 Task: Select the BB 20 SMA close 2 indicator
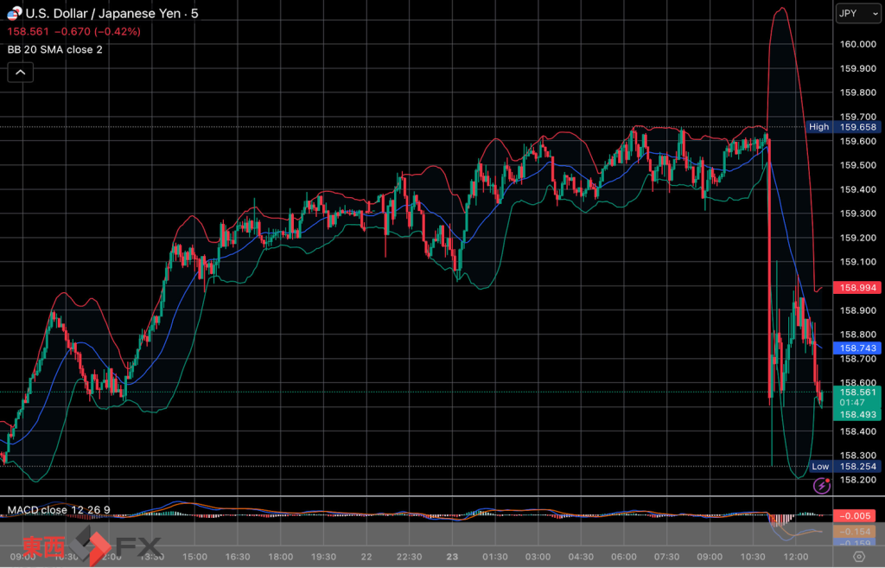click(x=55, y=49)
